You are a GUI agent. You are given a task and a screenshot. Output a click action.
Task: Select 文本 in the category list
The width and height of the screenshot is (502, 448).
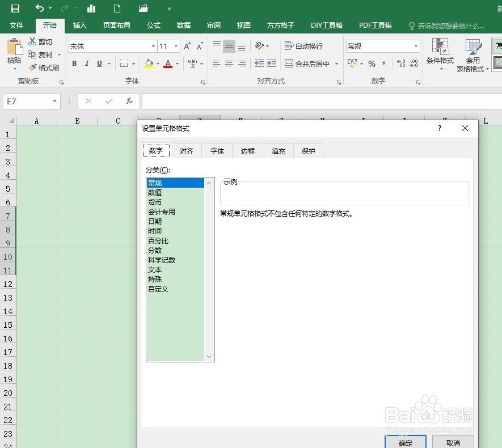tap(154, 269)
